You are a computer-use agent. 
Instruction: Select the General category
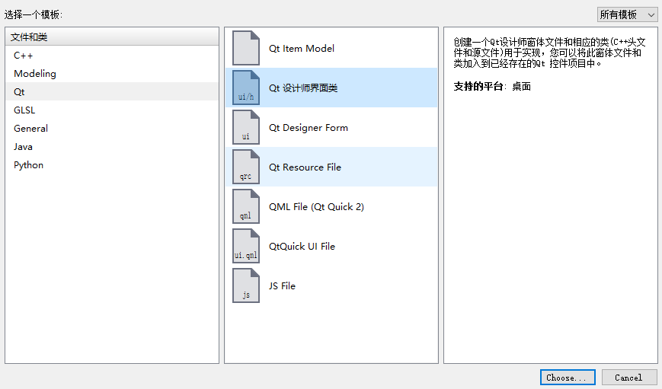click(112, 128)
